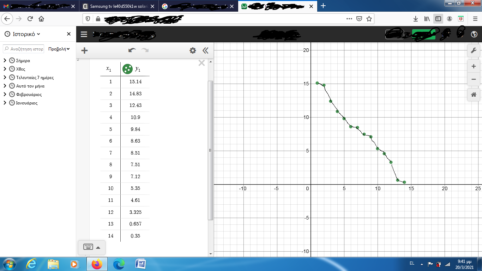Open the language globe menu
The height and width of the screenshot is (271, 482).
[x=474, y=34]
